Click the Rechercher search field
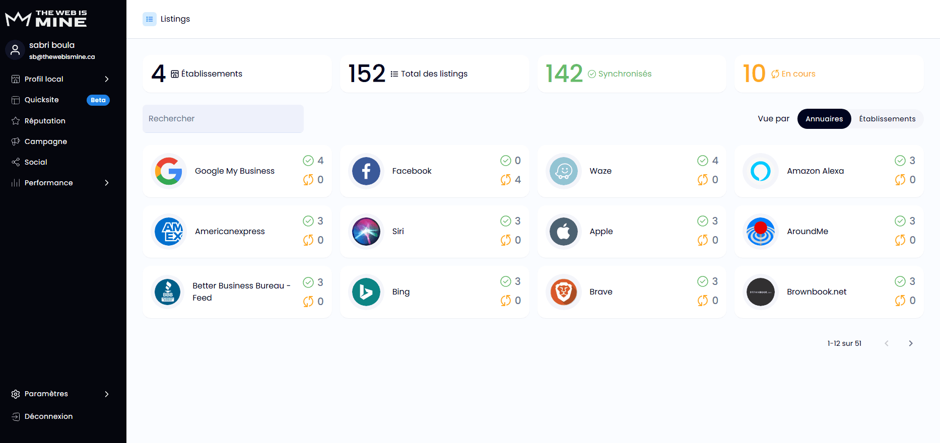The width and height of the screenshot is (940, 443). pos(223,119)
